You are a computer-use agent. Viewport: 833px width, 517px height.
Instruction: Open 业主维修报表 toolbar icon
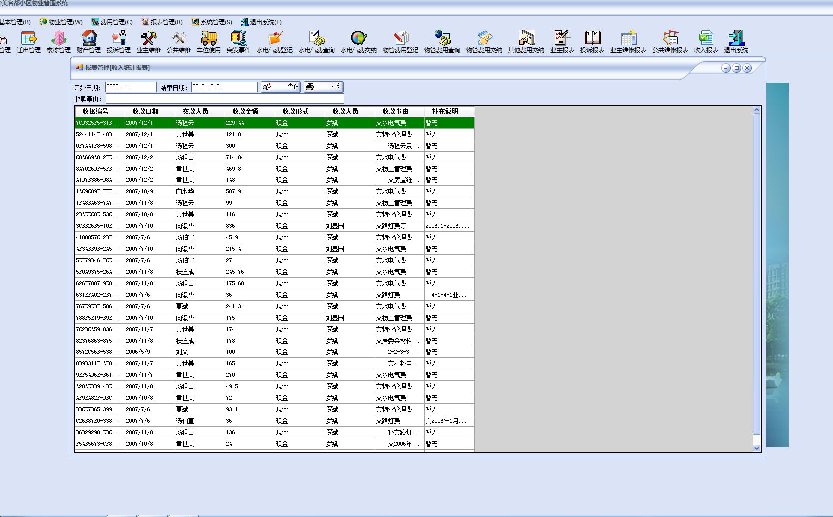point(628,42)
